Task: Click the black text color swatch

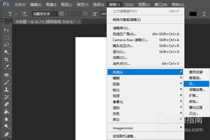Action: coord(193,14)
